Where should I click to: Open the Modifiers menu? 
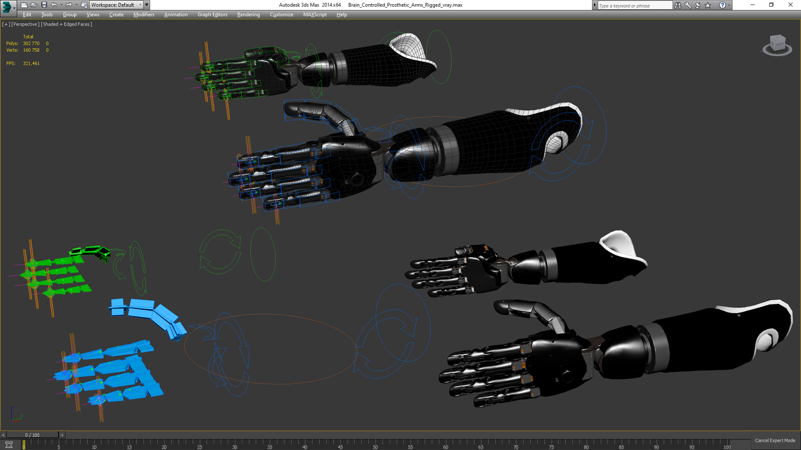tap(144, 15)
